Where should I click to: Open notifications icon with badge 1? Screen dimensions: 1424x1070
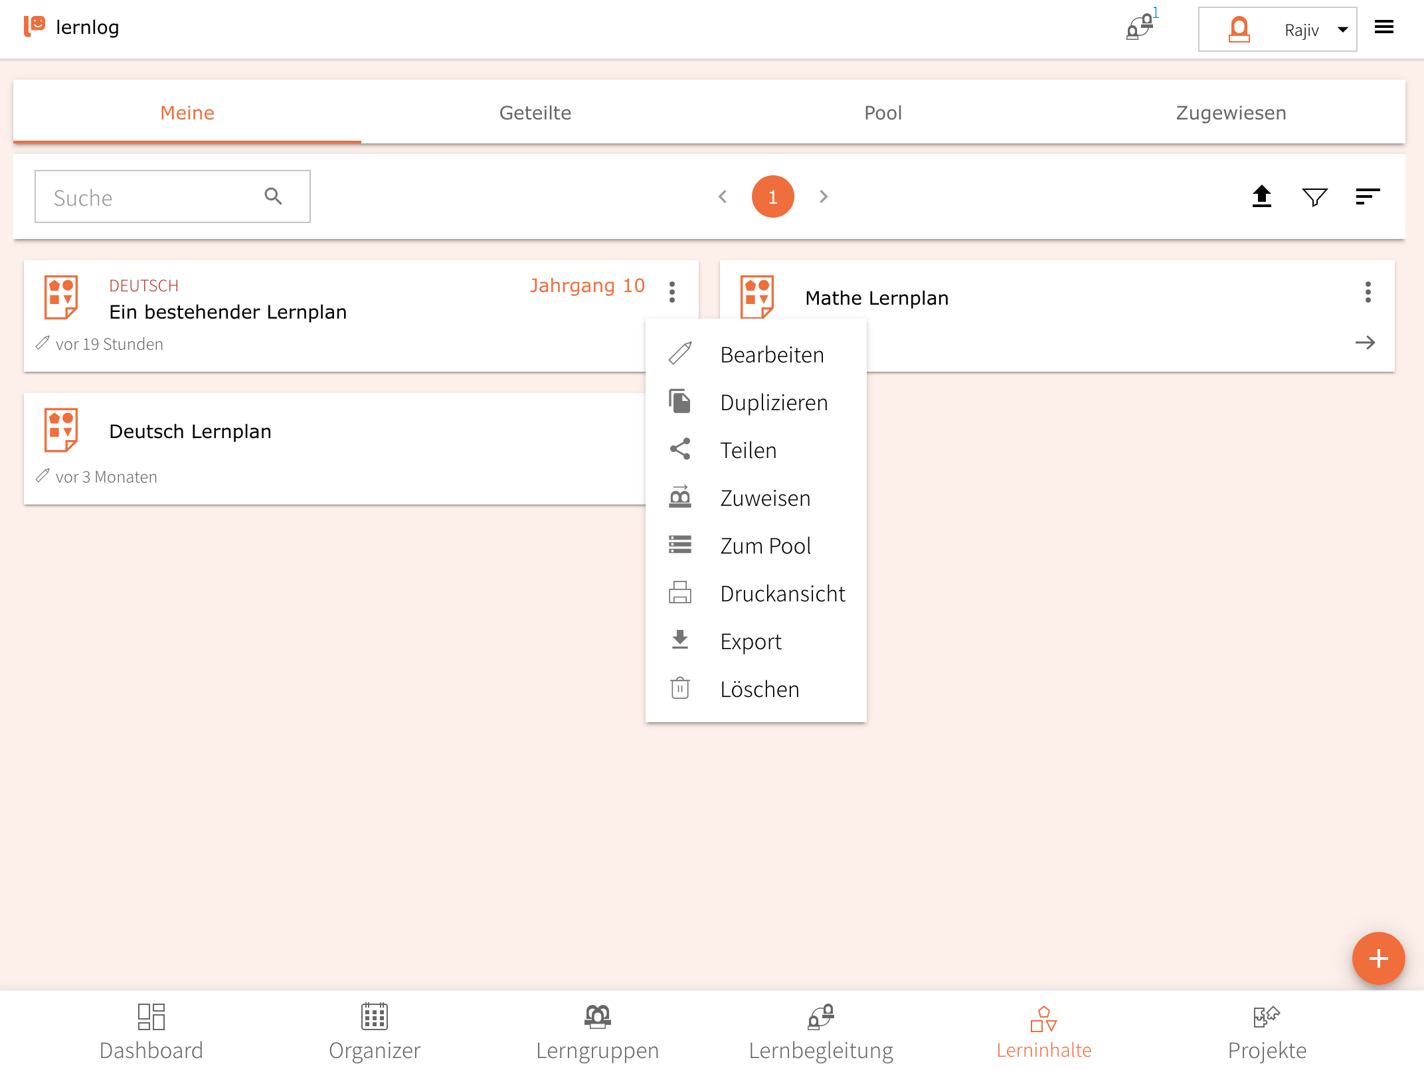click(1140, 28)
